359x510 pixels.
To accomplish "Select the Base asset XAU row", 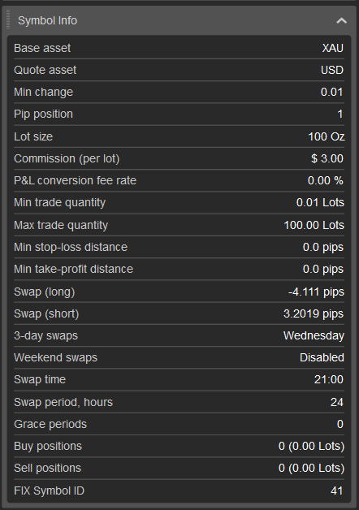I will 179,48.
